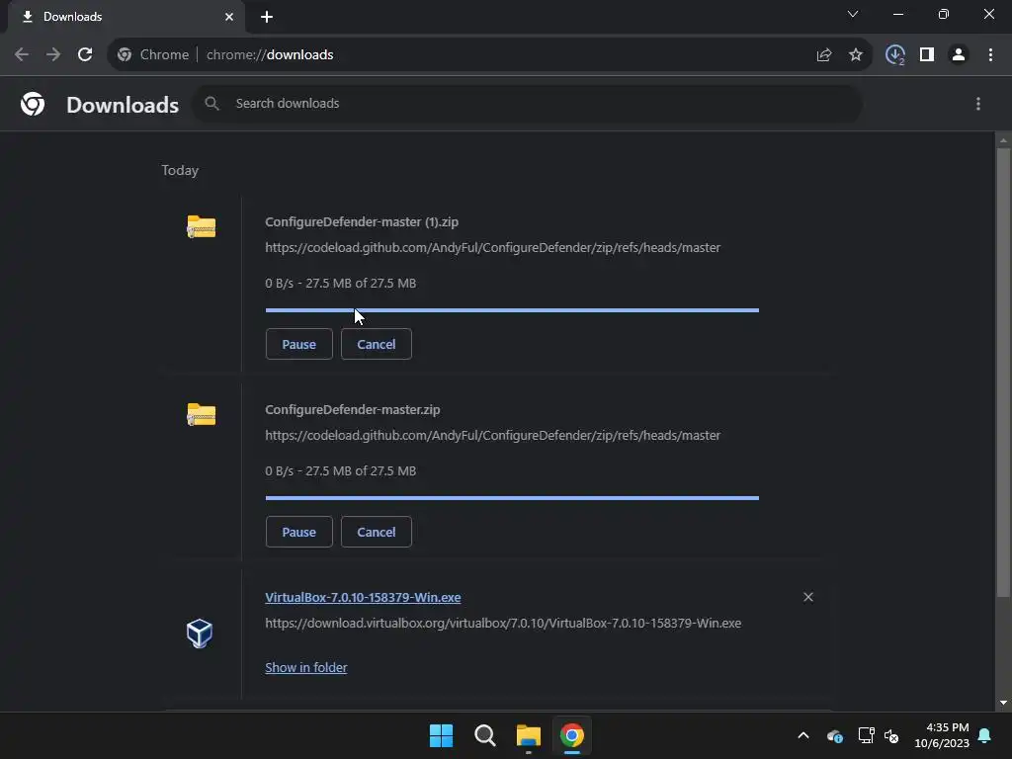The height and width of the screenshot is (759, 1012).
Task: Open the Downloads page more actions menu
Action: [978, 104]
